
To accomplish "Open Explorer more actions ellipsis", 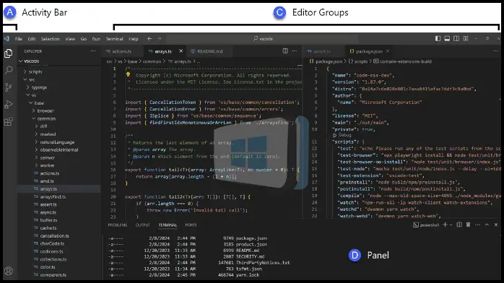I will tap(93, 51).
